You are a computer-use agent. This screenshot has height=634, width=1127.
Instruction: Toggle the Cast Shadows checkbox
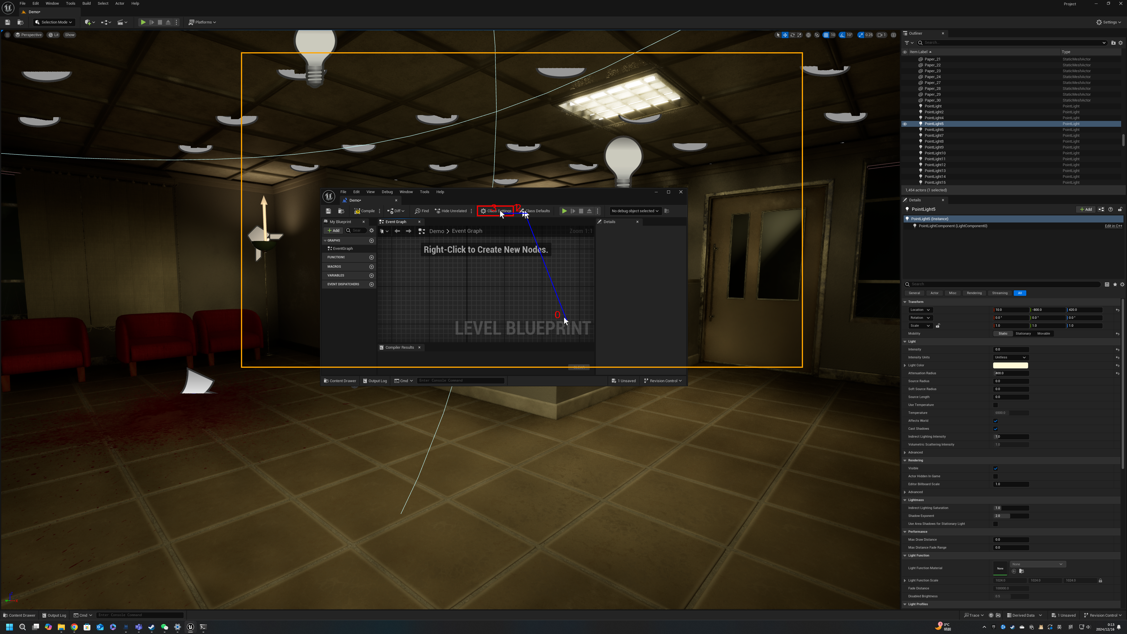point(996,429)
